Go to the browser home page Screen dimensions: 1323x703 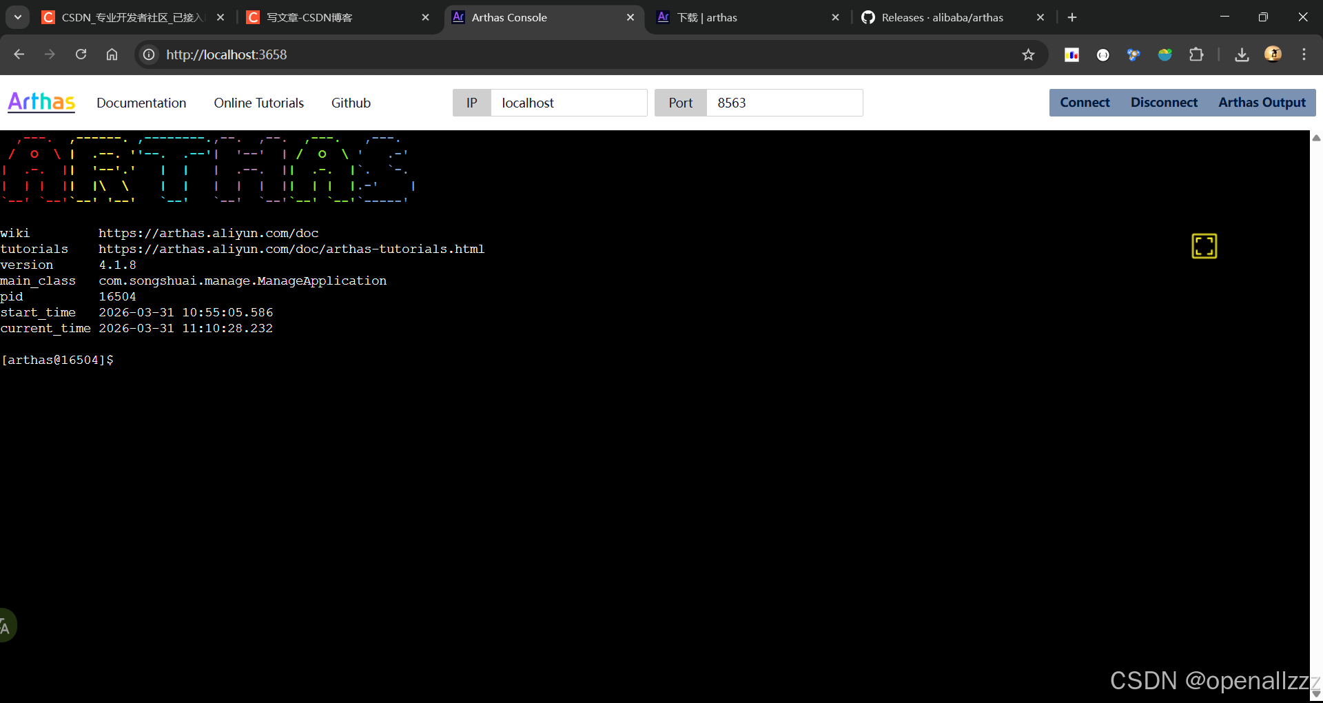coord(112,54)
